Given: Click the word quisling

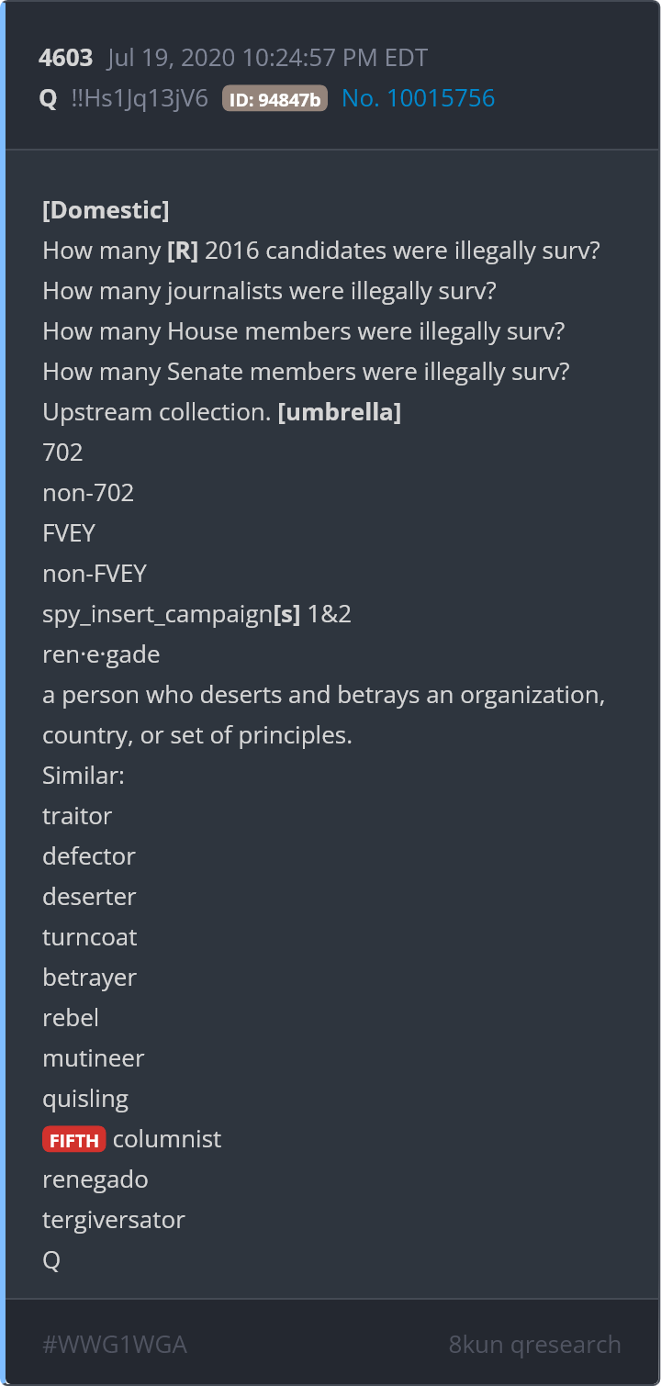Looking at the screenshot, I should point(85,1099).
